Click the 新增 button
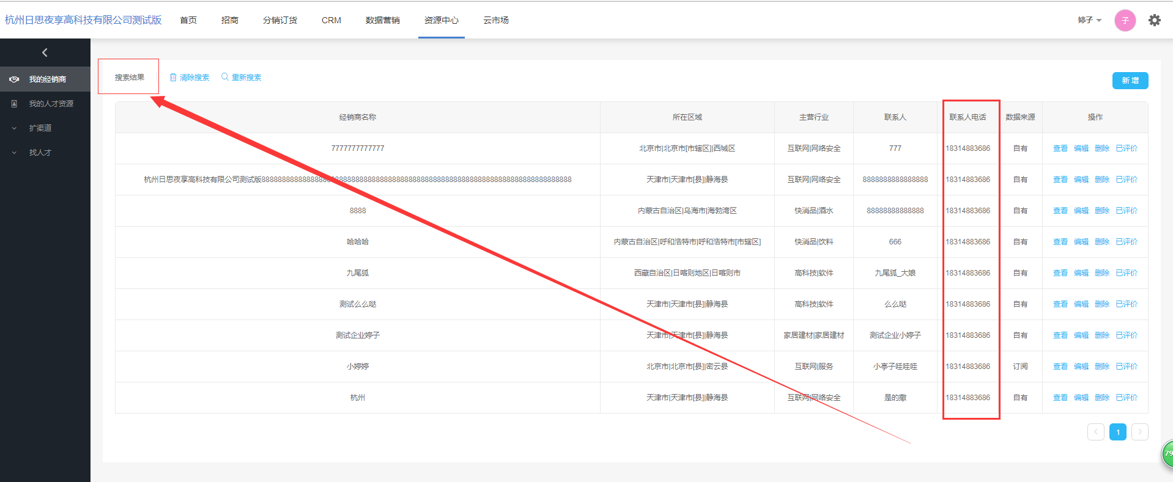The height and width of the screenshot is (482, 1173). [1130, 81]
